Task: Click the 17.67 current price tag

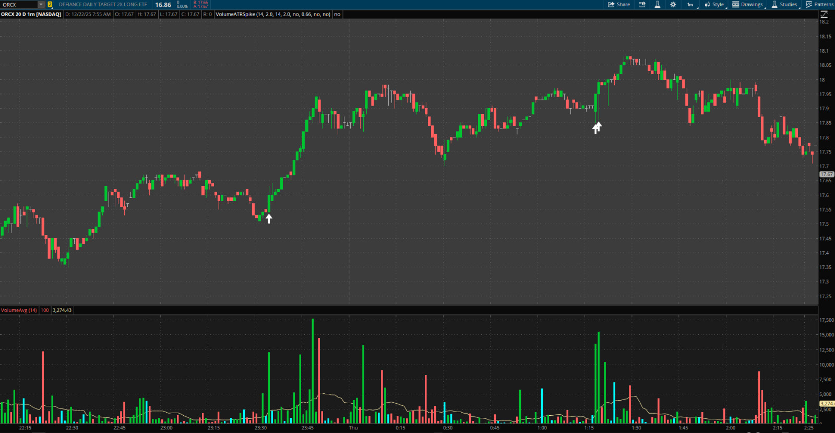Action: [827, 174]
